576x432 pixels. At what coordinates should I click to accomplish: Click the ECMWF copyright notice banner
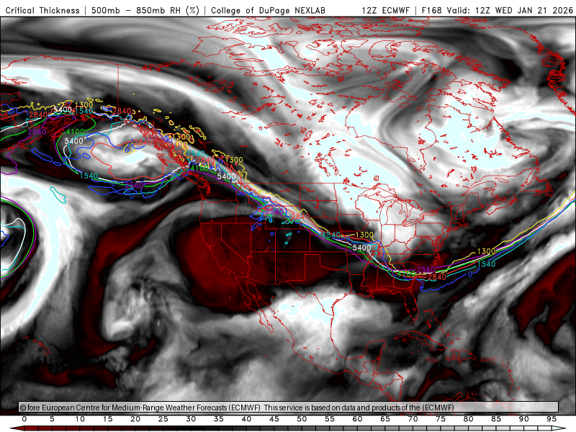click(289, 407)
